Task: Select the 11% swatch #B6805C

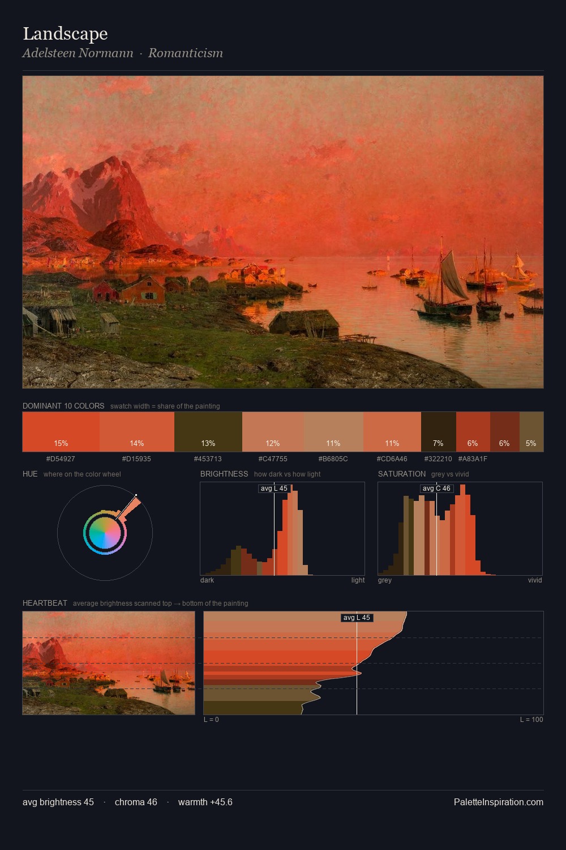Action: [x=333, y=432]
